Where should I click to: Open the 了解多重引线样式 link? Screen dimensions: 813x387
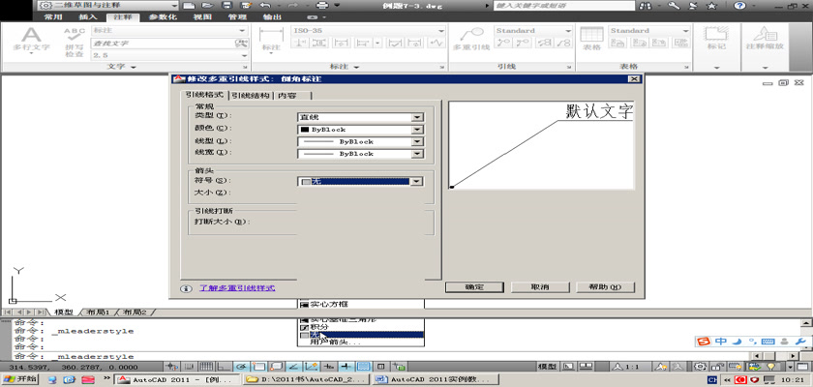pos(237,288)
